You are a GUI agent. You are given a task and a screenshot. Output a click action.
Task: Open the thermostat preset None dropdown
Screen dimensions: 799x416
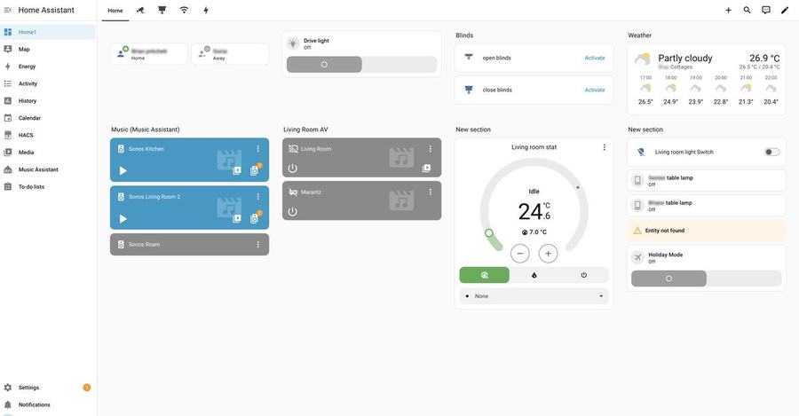[x=534, y=296]
